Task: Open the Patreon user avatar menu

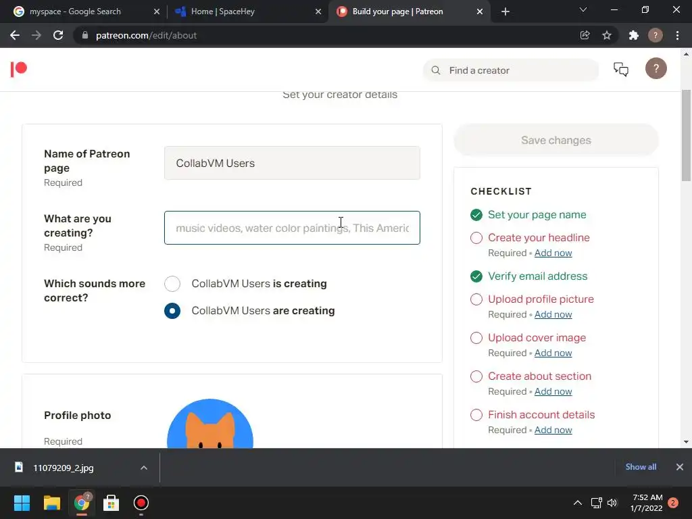Action: point(656,69)
